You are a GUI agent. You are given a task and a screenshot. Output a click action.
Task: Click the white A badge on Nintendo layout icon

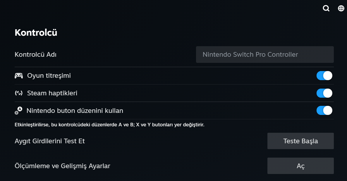pyautogui.click(x=20, y=109)
